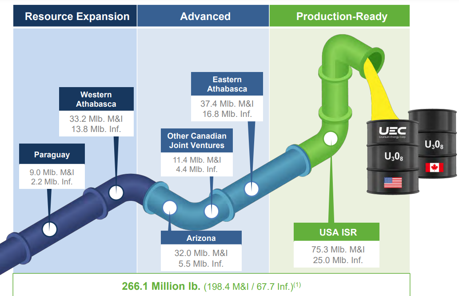
Task: Click the Arizona label
Action: click(x=201, y=238)
